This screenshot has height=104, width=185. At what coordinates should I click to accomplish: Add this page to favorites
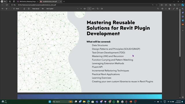157,5
